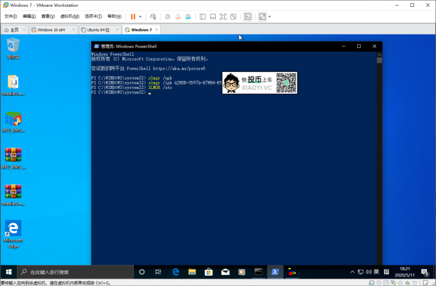This screenshot has height=286, width=436.
Task: Toggle the 英 input language indicator
Action: pos(376,272)
